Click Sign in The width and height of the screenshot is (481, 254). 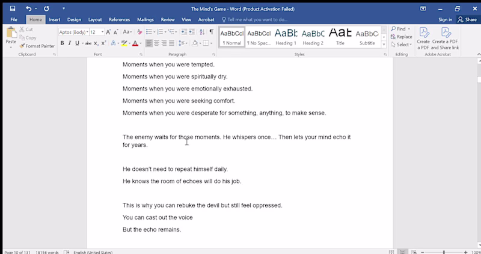[445, 19]
